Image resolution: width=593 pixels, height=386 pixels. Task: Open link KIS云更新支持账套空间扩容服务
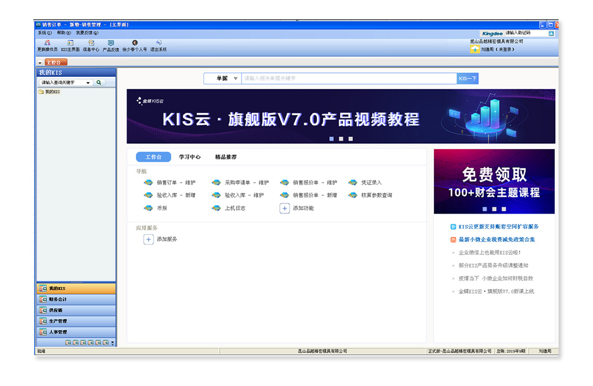point(498,227)
